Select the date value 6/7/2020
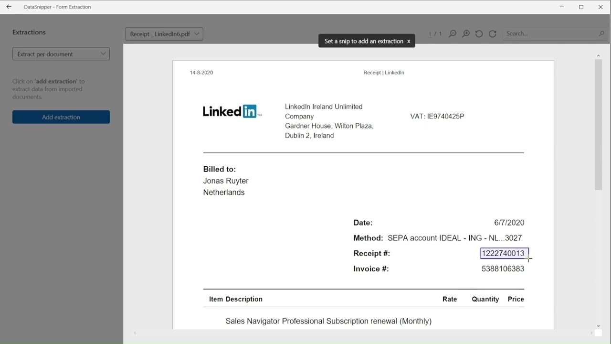 pyautogui.click(x=509, y=223)
